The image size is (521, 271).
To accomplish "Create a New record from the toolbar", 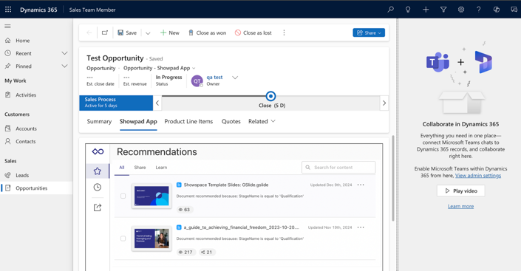I will (x=170, y=32).
